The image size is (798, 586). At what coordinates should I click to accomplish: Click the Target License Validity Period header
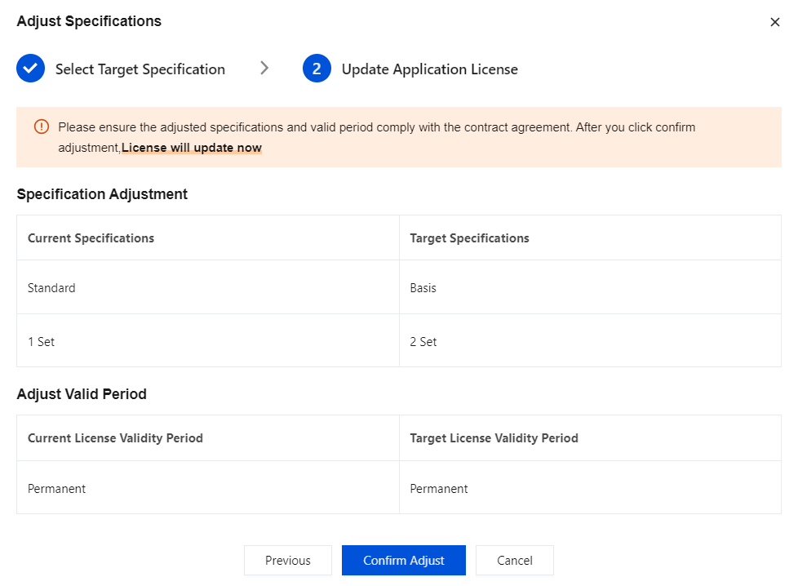click(x=494, y=438)
